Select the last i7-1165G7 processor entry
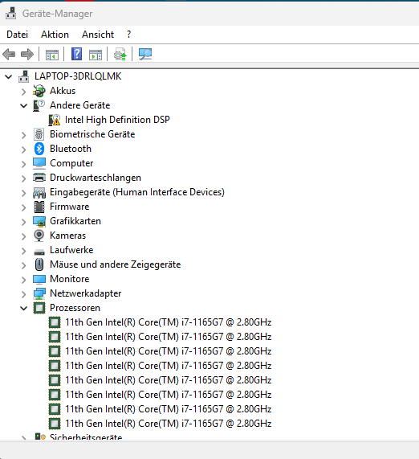The height and width of the screenshot is (459, 419). click(168, 424)
